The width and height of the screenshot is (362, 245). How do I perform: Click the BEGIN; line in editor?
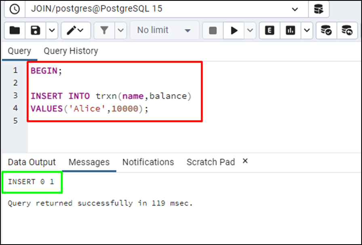tap(46, 71)
